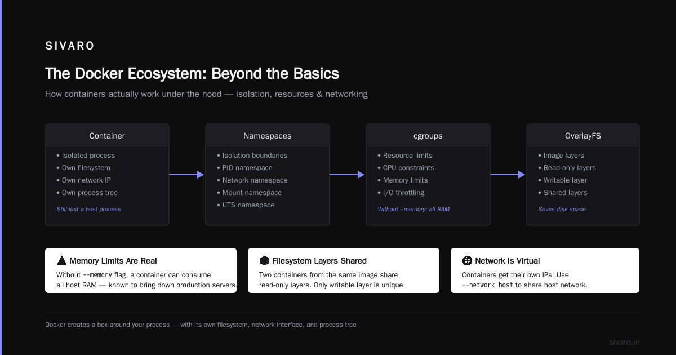Click the Container card header
The image size is (676, 355).
[x=107, y=136]
